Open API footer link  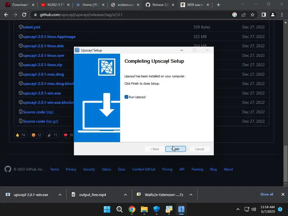coord(182,169)
